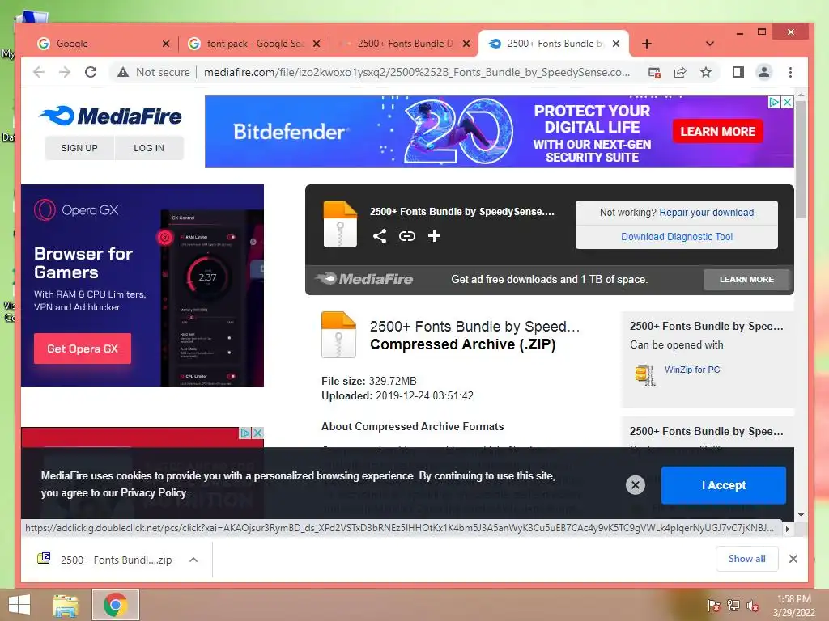The width and height of the screenshot is (829, 621).
Task: Click the plus add-to-account icon
Action: [434, 236]
